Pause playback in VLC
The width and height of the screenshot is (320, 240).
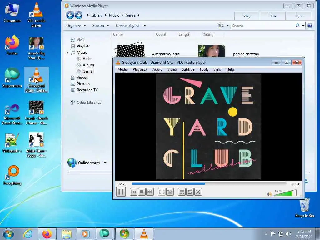[121, 192]
